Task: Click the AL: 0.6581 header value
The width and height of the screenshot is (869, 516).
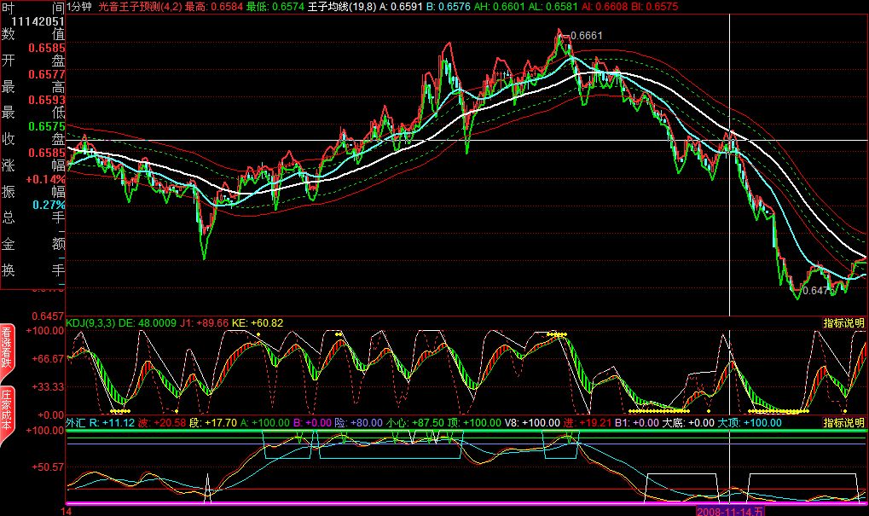Action: pos(552,7)
